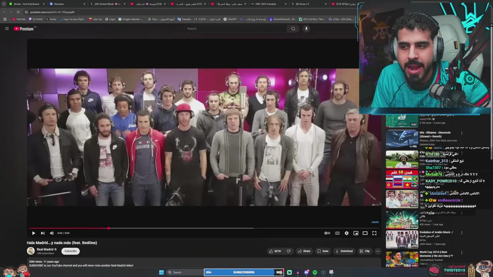Open Evolution of Arabic Music video
The height and width of the screenshot is (277, 493).
pos(402,240)
